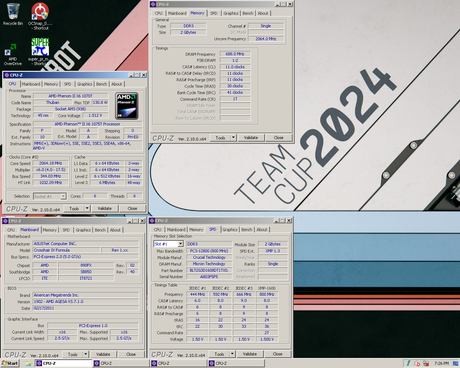Click Tools button in the CPU window
This screenshot has width=460, height=368.
point(74,208)
